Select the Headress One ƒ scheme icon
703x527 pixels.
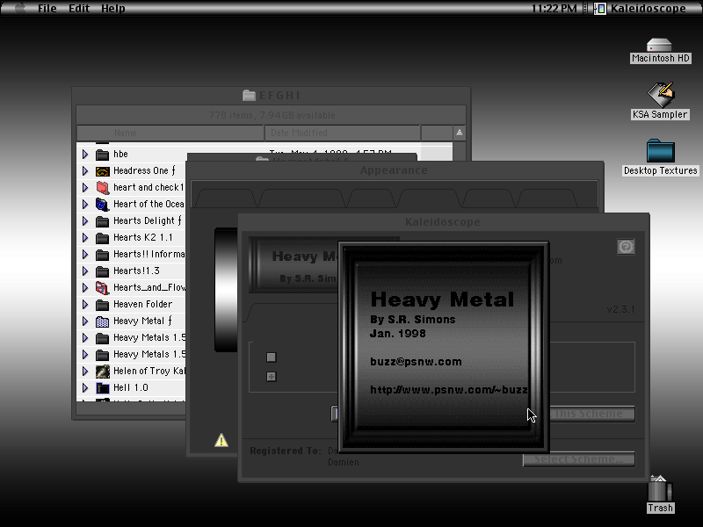(102, 171)
